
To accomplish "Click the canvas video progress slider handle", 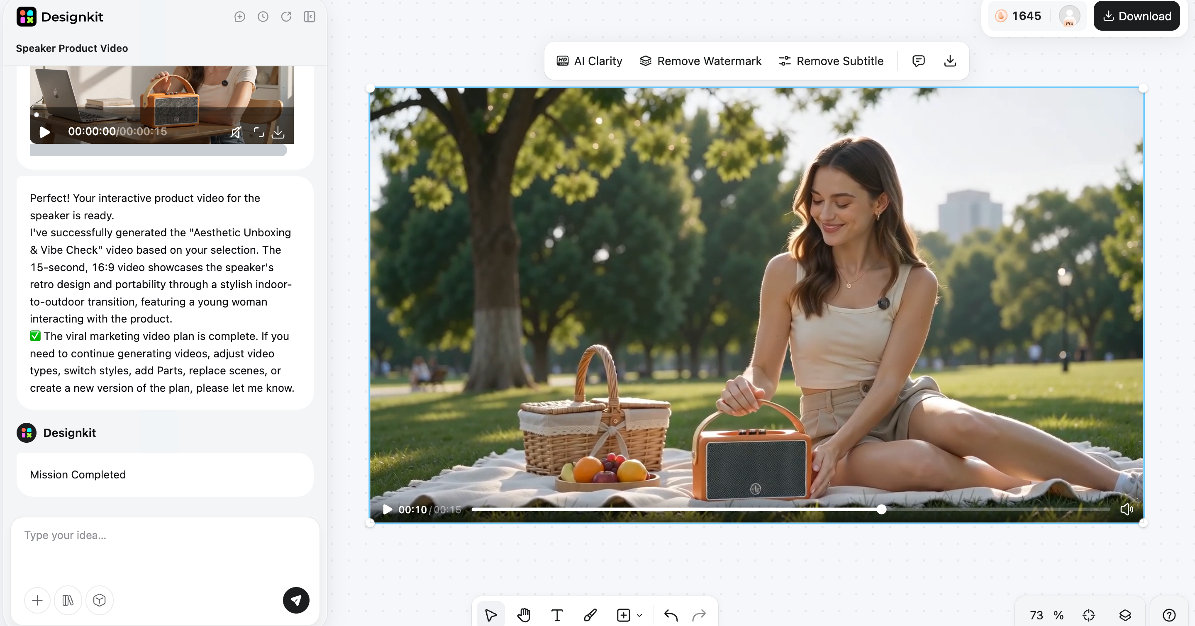I will pos(882,510).
